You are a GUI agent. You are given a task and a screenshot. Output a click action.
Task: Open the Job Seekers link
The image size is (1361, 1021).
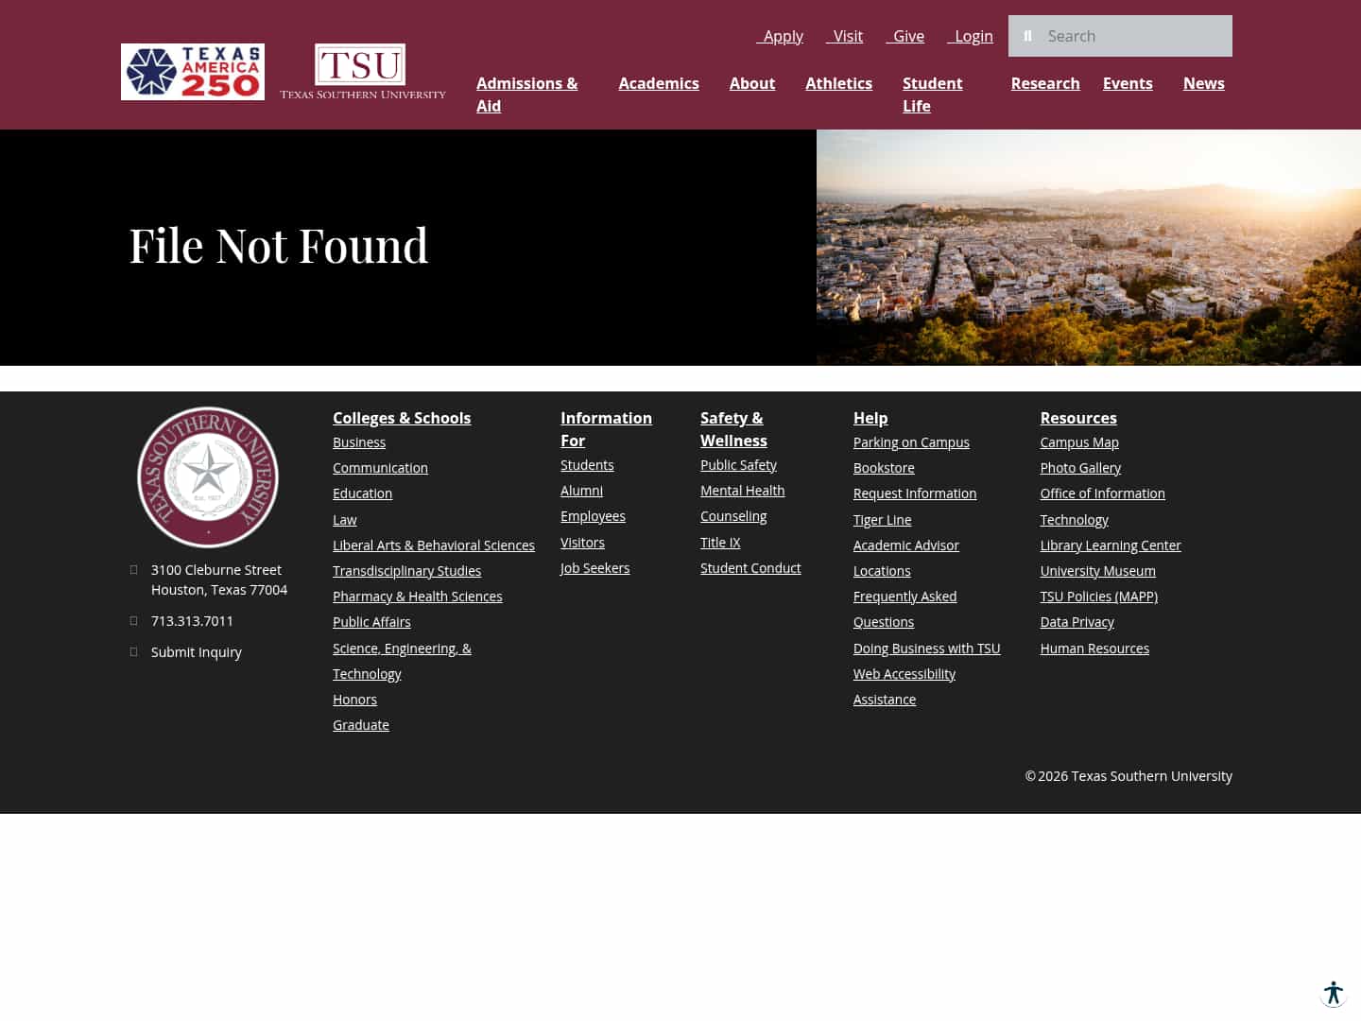594,568
